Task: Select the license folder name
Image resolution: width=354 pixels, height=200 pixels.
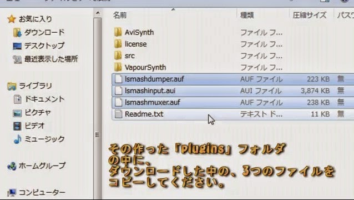Action: pos(136,44)
